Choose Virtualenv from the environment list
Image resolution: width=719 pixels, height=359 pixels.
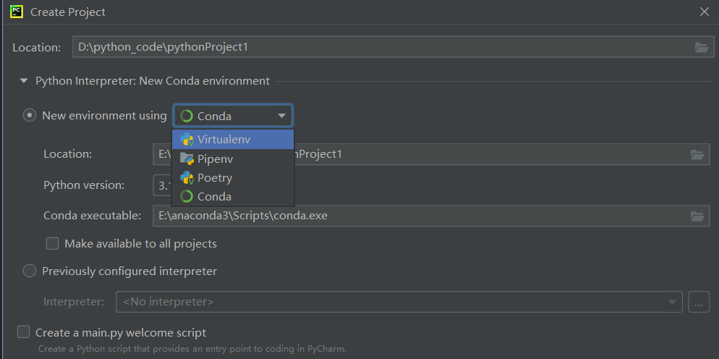point(224,140)
